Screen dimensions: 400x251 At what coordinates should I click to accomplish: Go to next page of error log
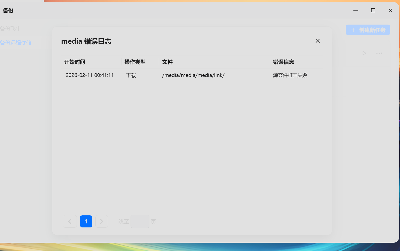[x=102, y=221]
